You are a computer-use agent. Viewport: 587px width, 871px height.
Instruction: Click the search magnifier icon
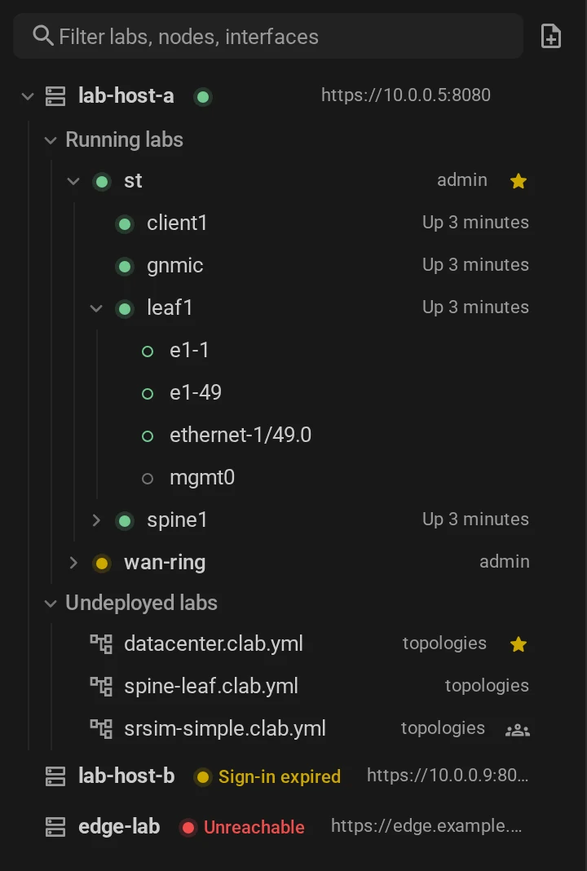(42, 36)
